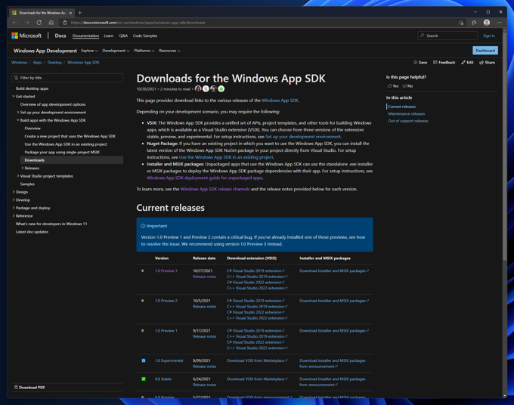The image size is (514, 405).
Task: Expand the Releases tree node
Action: click(x=22, y=168)
